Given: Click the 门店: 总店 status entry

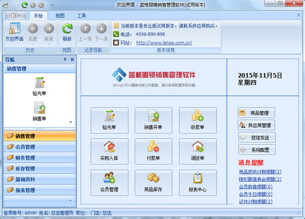Looking at the screenshot, I should point(101,213).
